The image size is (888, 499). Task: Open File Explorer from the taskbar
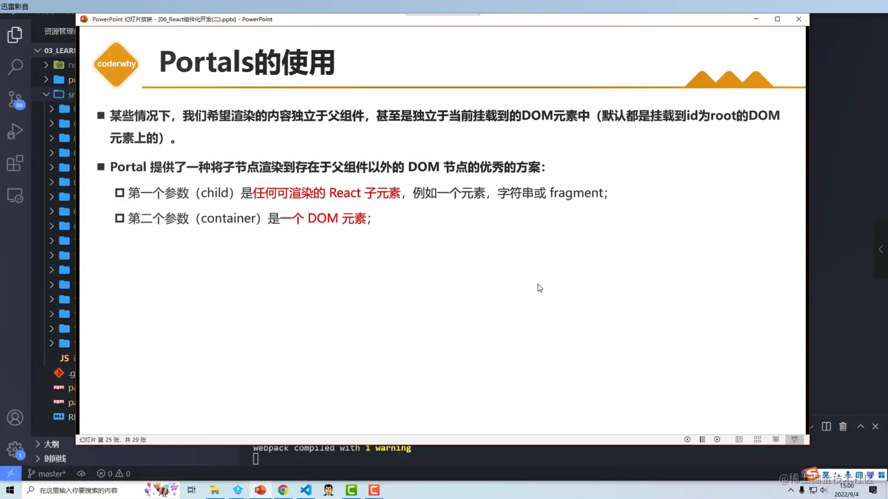(x=215, y=490)
